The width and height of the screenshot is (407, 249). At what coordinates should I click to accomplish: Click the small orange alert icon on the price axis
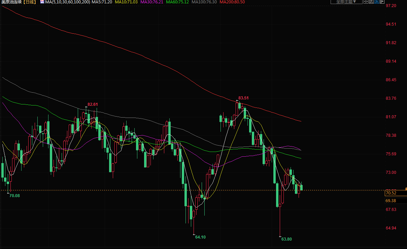tap(406, 188)
